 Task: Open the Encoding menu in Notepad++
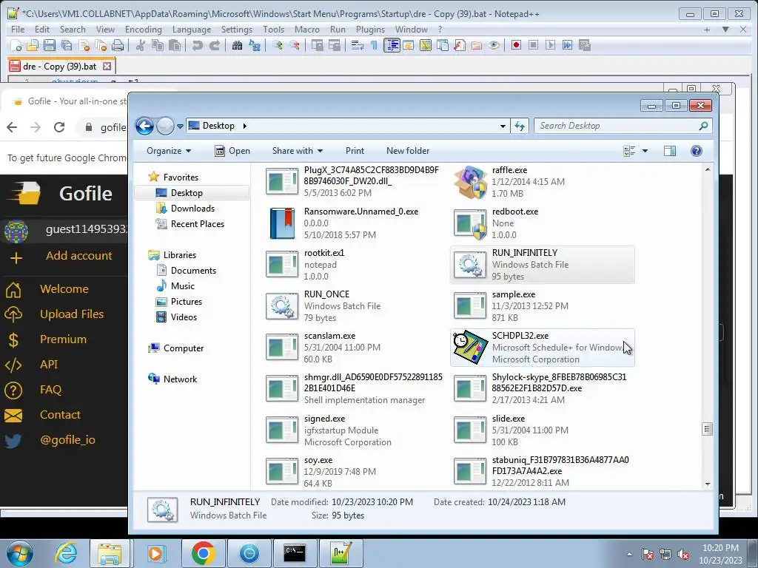click(144, 30)
